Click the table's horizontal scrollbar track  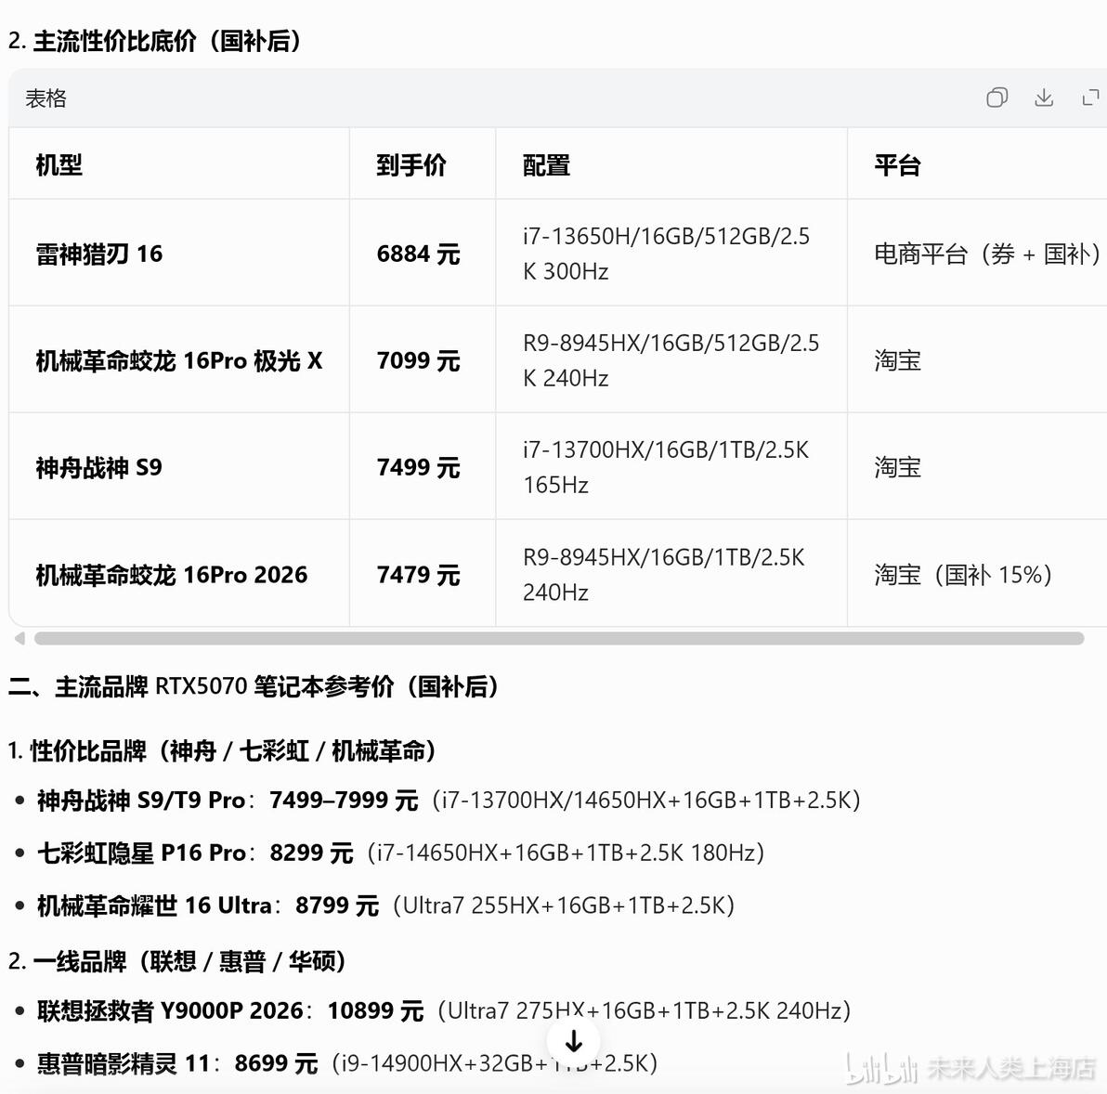559,639
